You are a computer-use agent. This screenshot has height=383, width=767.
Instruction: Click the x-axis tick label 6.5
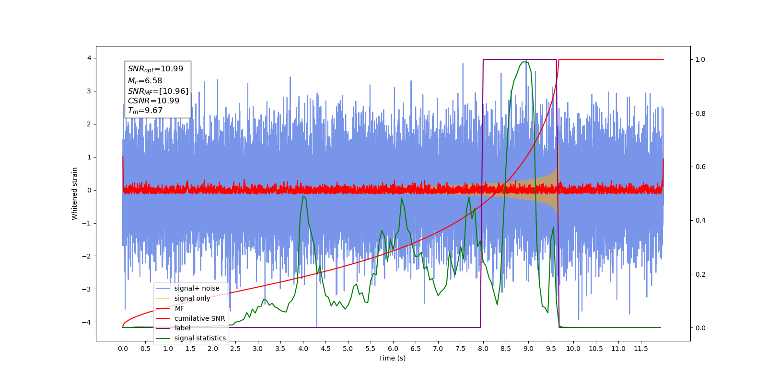(x=416, y=349)
